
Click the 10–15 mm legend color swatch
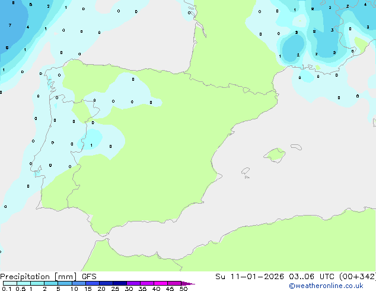pos(78,283)
